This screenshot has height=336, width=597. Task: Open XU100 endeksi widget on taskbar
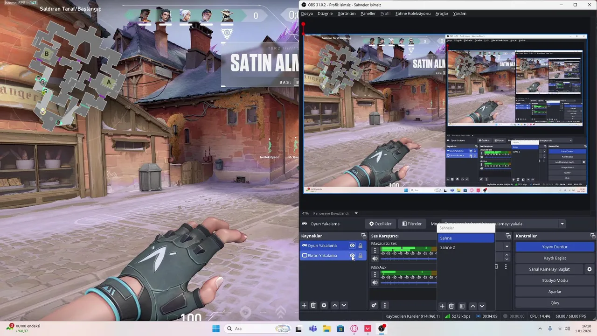pos(23,329)
